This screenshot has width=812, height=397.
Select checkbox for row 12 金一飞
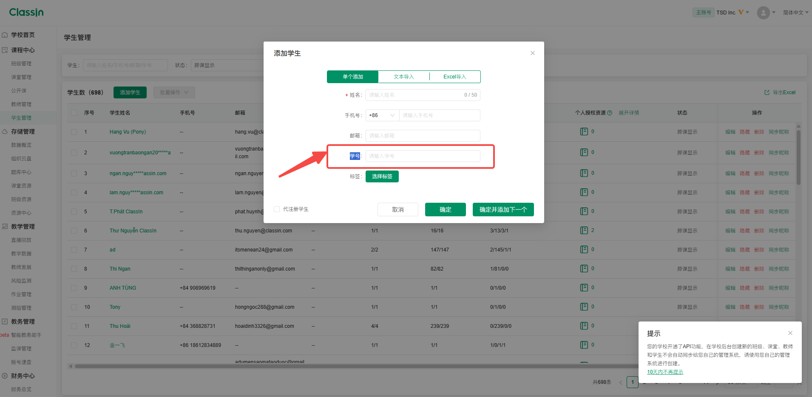[x=74, y=345]
